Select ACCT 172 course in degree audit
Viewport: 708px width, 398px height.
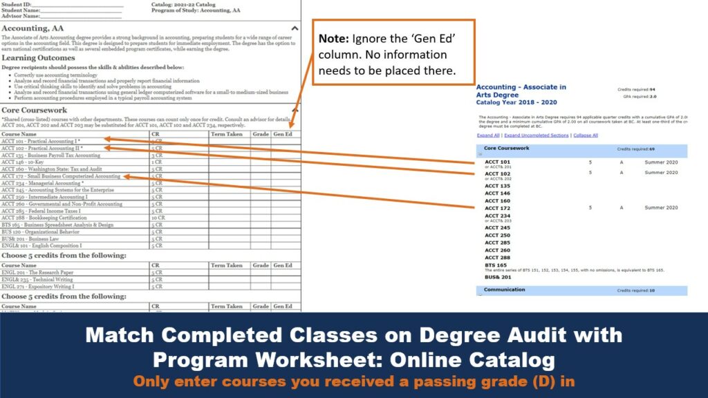coord(498,209)
